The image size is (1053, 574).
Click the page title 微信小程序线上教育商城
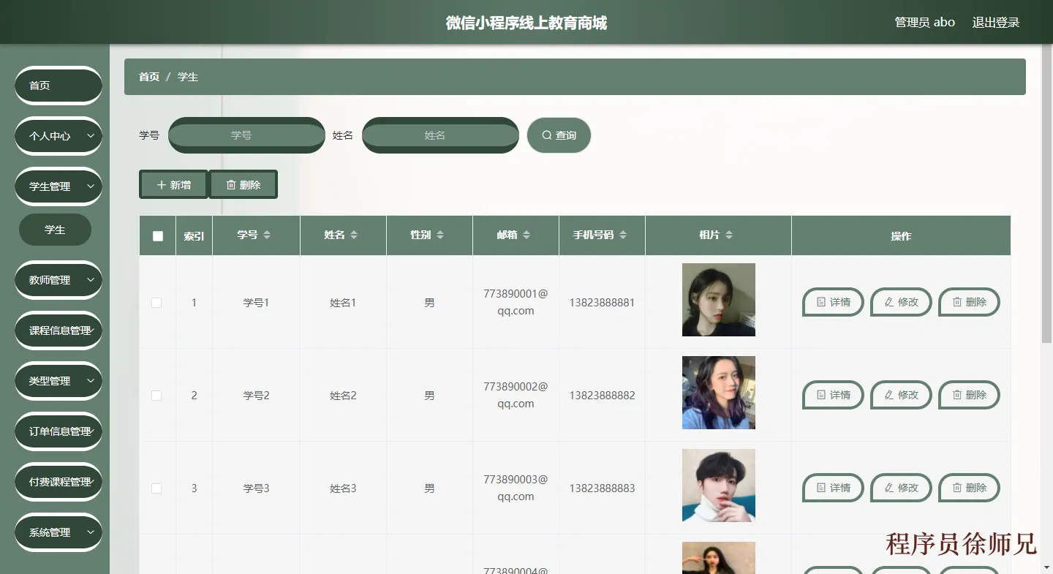pyautogui.click(x=526, y=23)
